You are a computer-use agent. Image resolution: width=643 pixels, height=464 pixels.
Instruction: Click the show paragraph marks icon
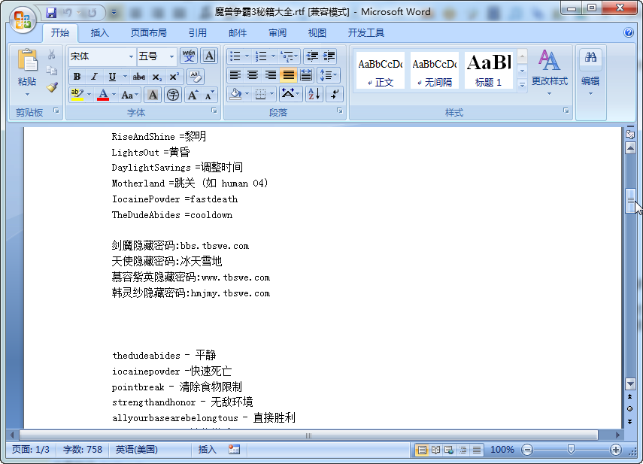(x=335, y=94)
